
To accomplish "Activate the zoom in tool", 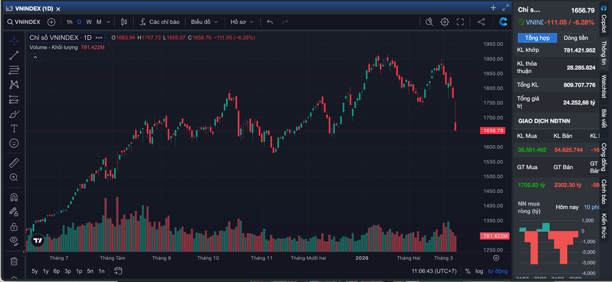I will pos(14,177).
